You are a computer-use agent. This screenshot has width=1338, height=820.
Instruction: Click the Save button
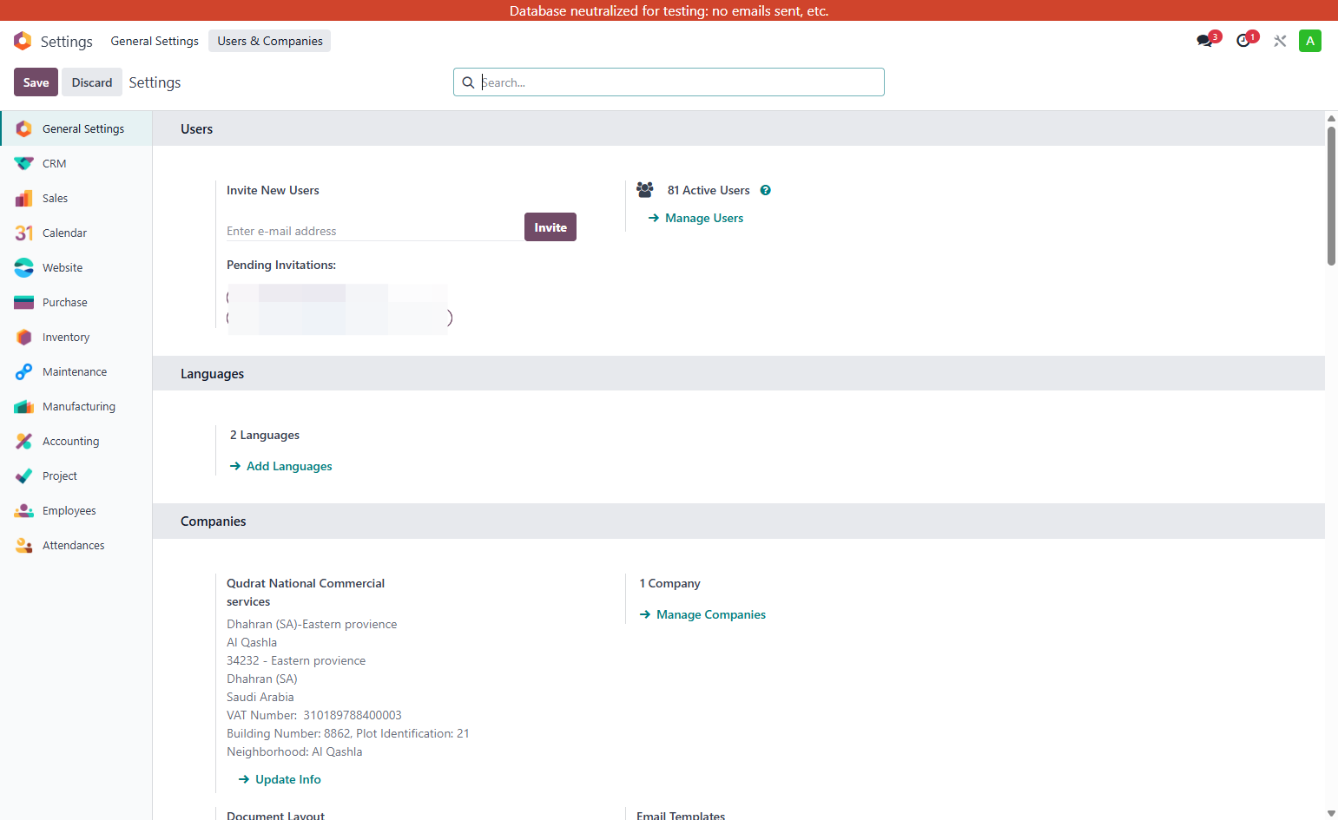point(36,82)
